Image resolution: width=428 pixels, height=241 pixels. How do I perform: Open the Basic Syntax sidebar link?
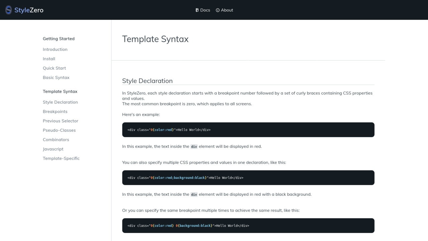[x=56, y=77]
